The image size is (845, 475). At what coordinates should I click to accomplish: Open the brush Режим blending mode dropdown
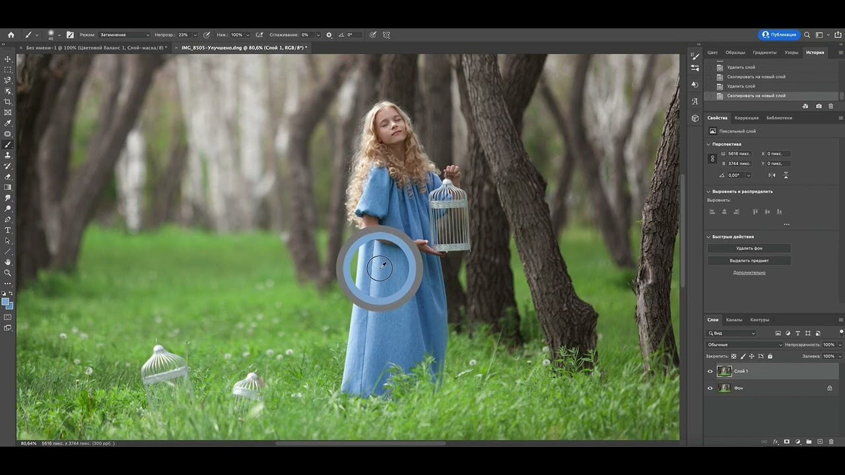coord(124,35)
